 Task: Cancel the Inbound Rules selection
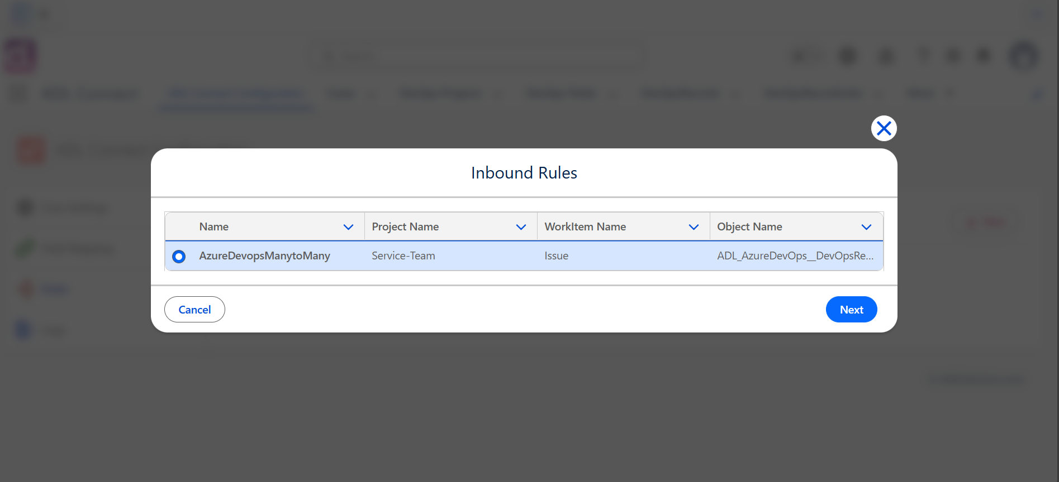tap(194, 310)
